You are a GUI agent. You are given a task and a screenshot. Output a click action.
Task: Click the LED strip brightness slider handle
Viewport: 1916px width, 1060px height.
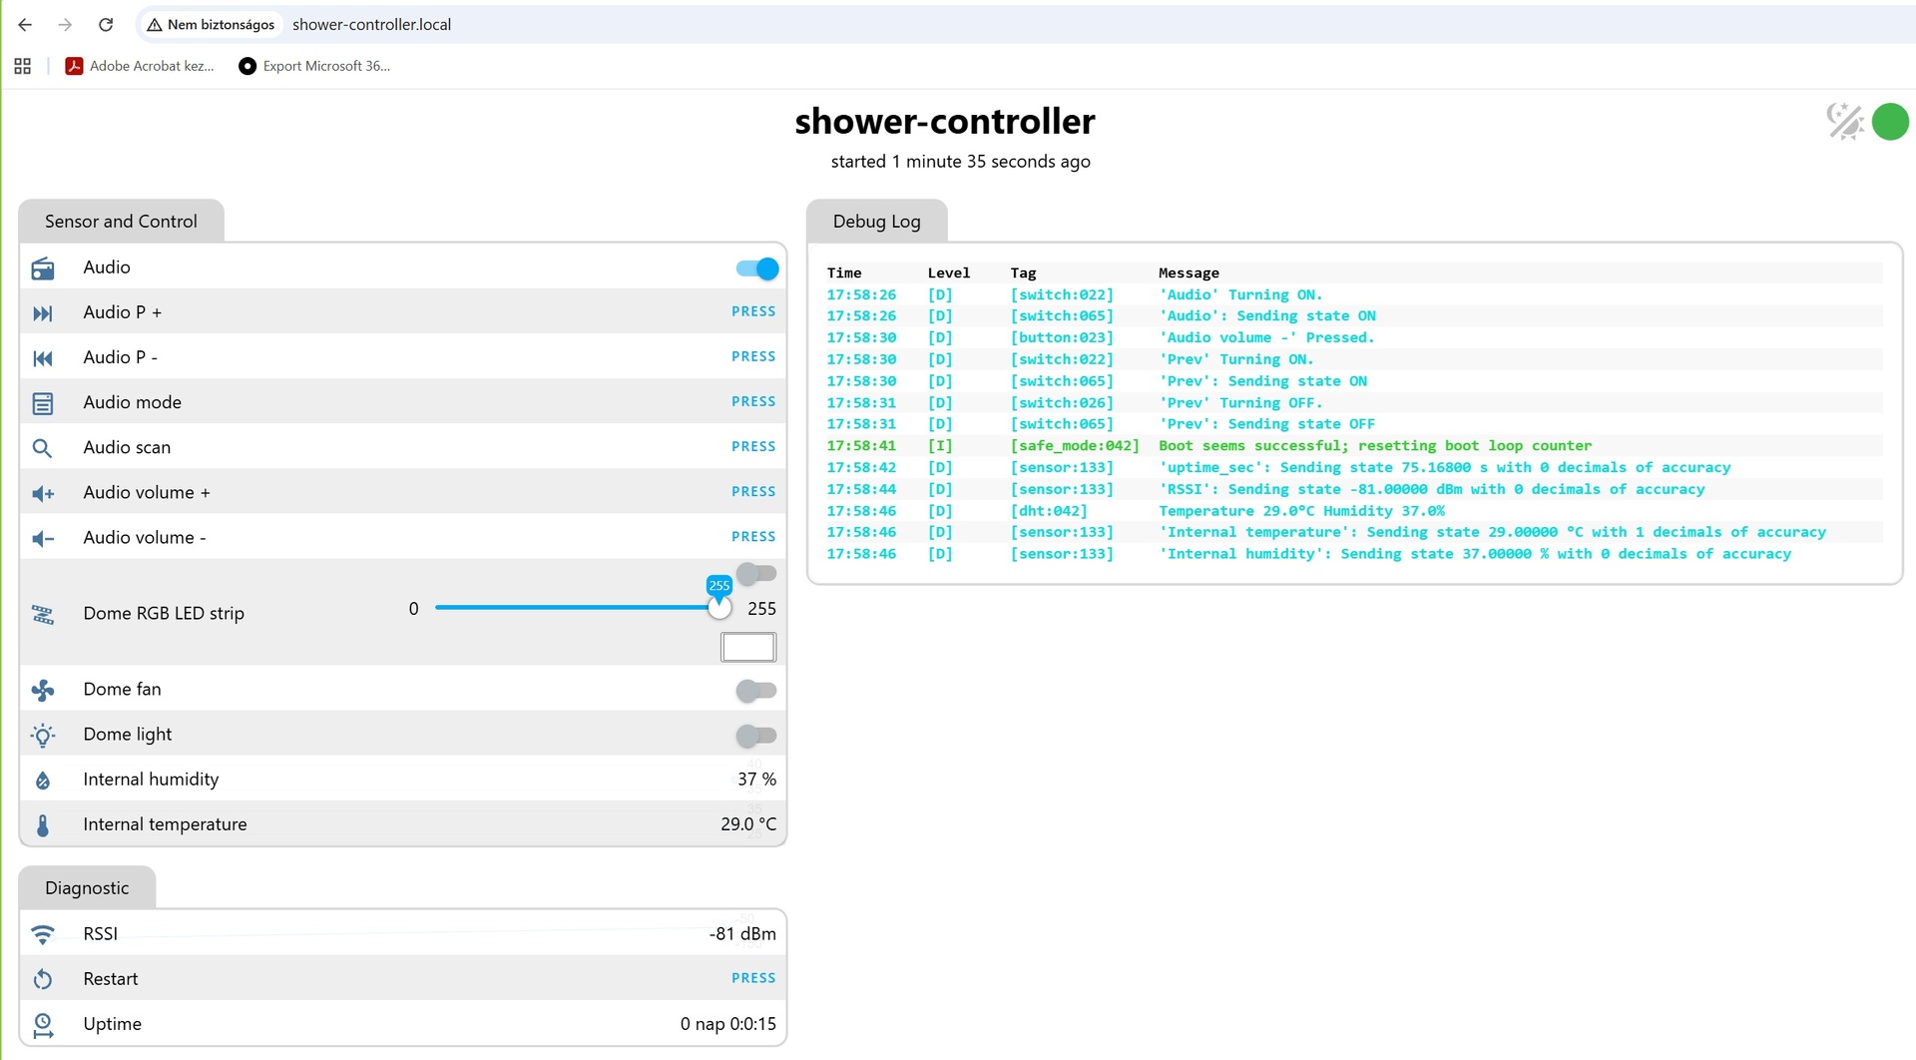pos(719,608)
